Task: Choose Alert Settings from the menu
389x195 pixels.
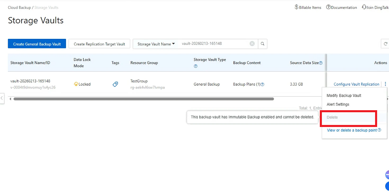Action: (338, 104)
